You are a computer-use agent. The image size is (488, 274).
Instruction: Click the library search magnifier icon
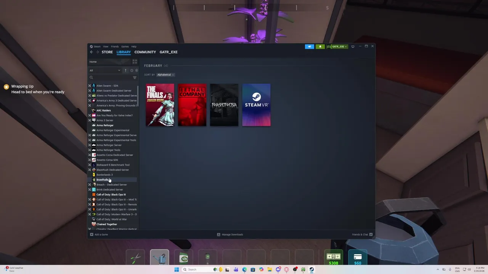91,78
